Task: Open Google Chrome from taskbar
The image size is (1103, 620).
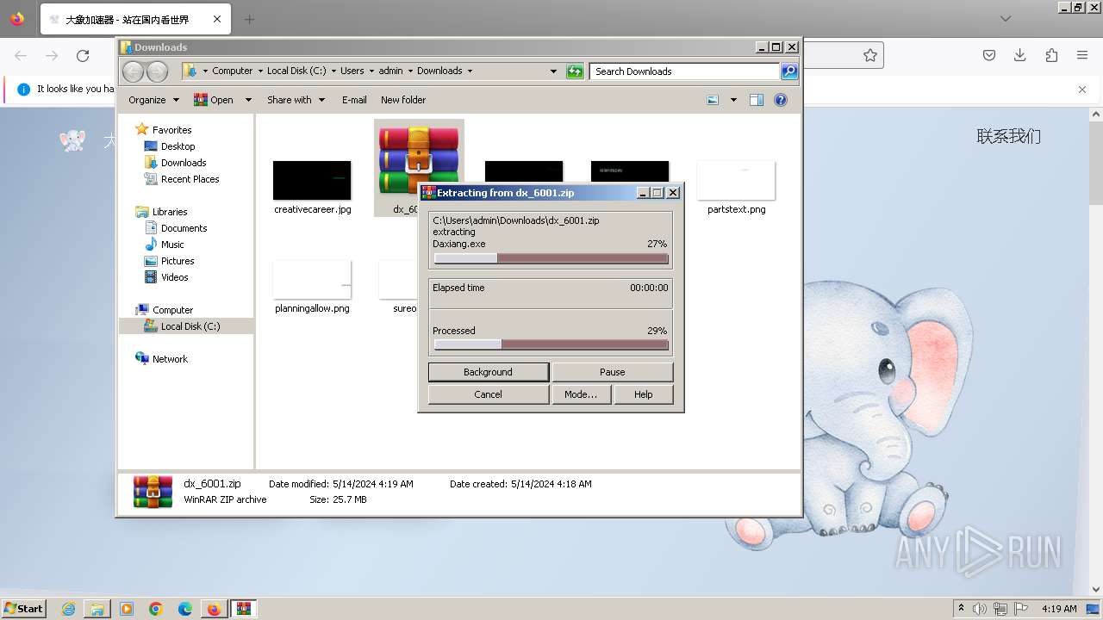Action: click(156, 609)
